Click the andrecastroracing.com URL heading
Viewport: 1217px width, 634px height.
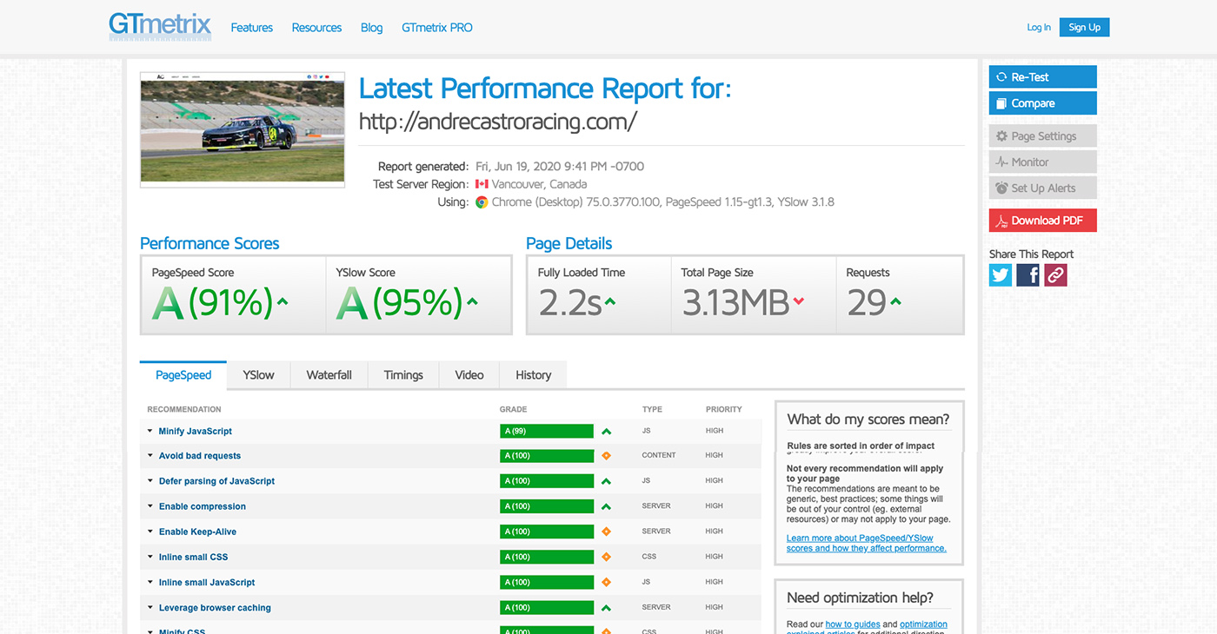point(498,122)
